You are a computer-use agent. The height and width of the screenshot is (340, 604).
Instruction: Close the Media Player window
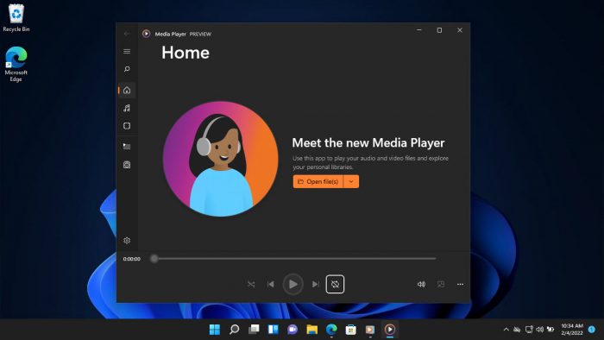[460, 30]
